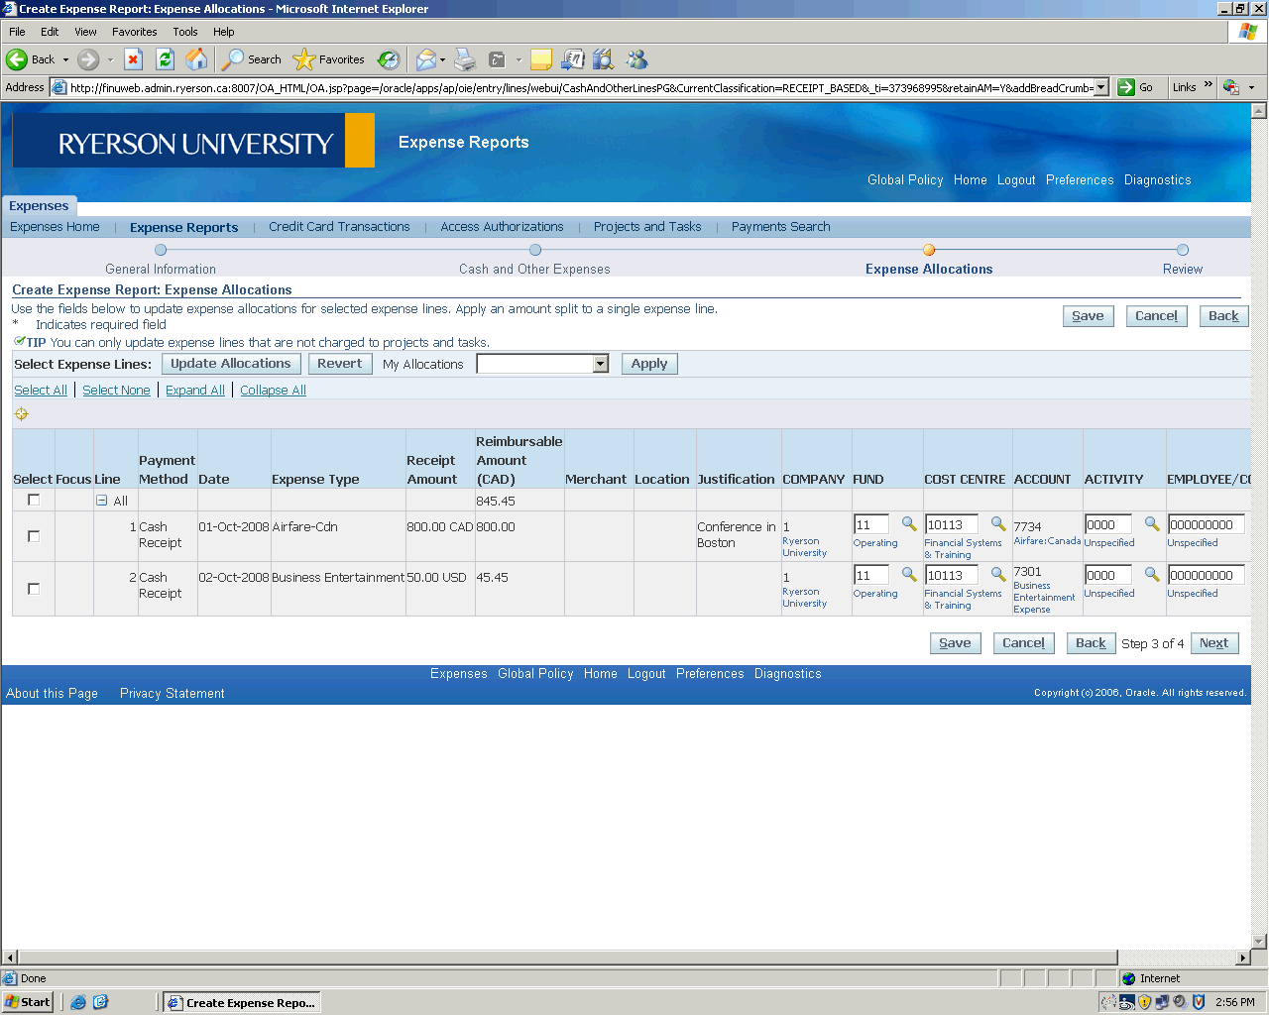Click the Print icon in browser toolbar
Image resolution: width=1269 pixels, height=1015 pixels.
(x=465, y=59)
